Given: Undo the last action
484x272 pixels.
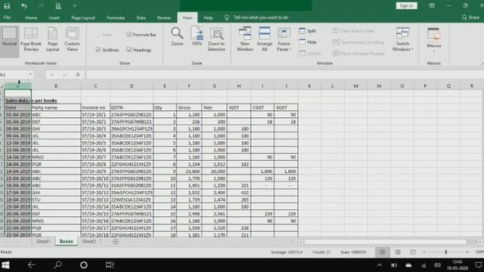Looking at the screenshot, I should click(24, 6).
